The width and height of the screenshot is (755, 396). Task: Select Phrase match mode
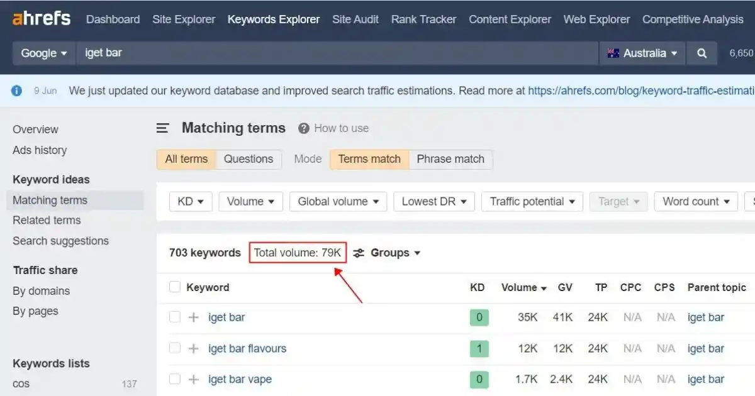(x=450, y=159)
